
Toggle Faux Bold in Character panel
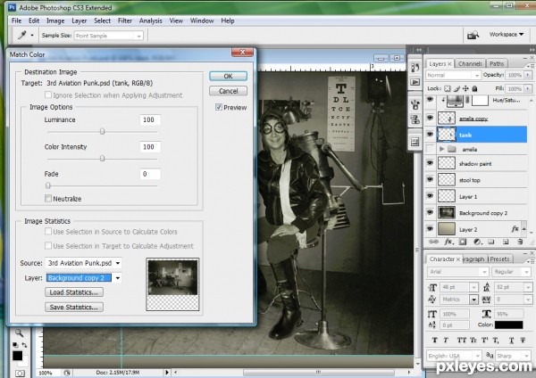[434, 340]
